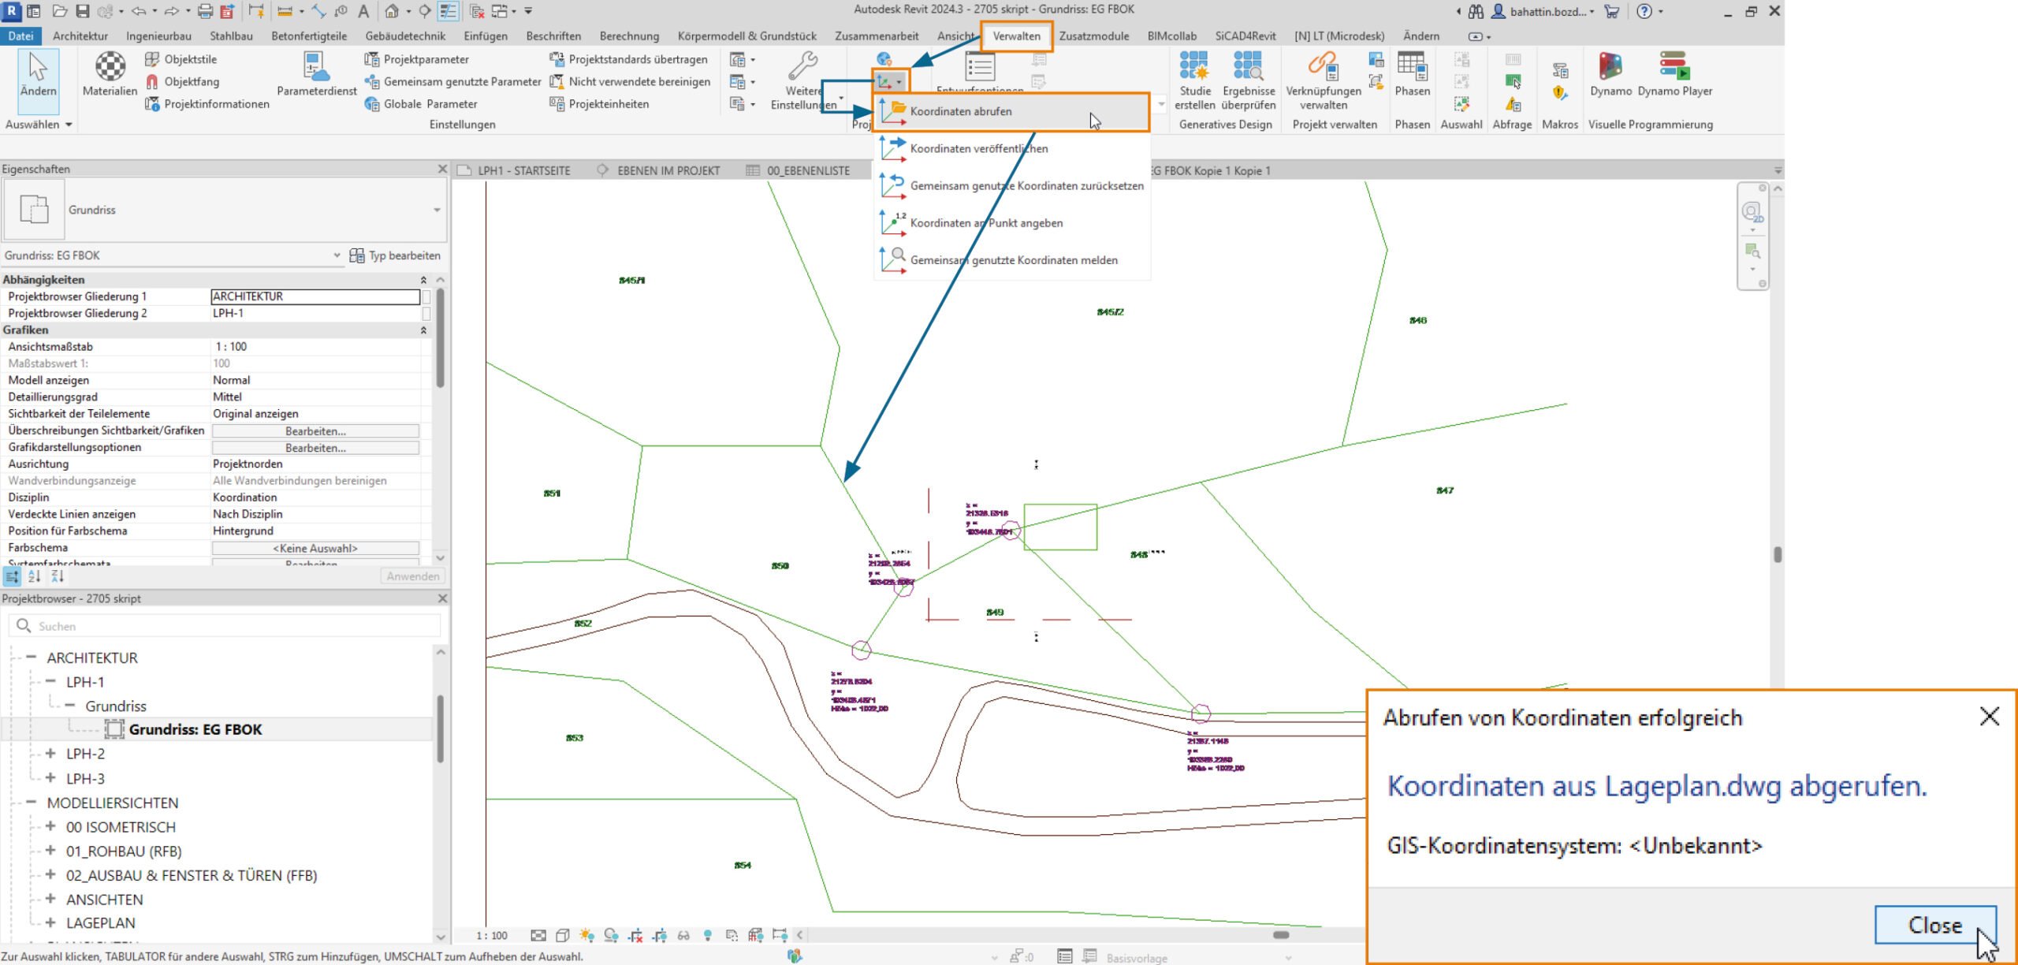This screenshot has height=965, width=2018.
Task: Toggle crop view in view control bar
Action: pos(635,935)
